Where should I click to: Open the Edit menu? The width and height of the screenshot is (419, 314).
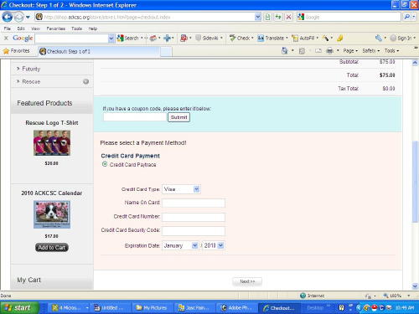(x=21, y=28)
